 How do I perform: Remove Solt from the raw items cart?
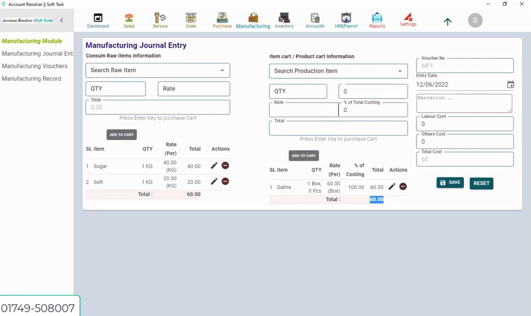click(x=225, y=182)
